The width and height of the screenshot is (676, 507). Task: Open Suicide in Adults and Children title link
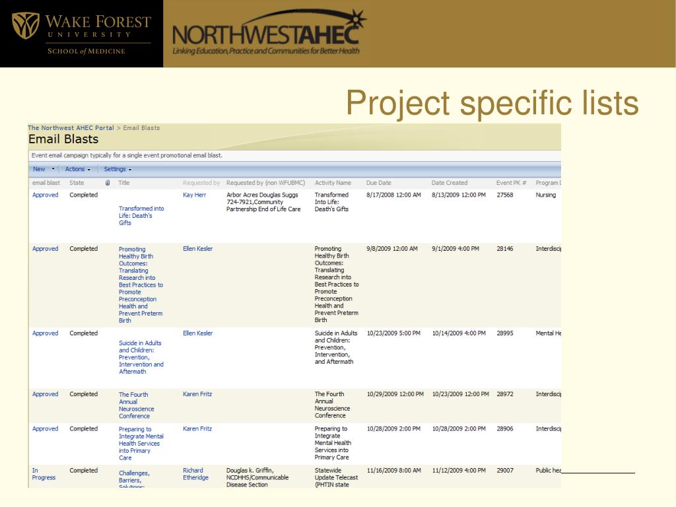(141, 357)
